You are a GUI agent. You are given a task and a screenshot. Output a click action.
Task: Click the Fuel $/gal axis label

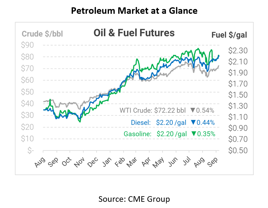(229, 35)
